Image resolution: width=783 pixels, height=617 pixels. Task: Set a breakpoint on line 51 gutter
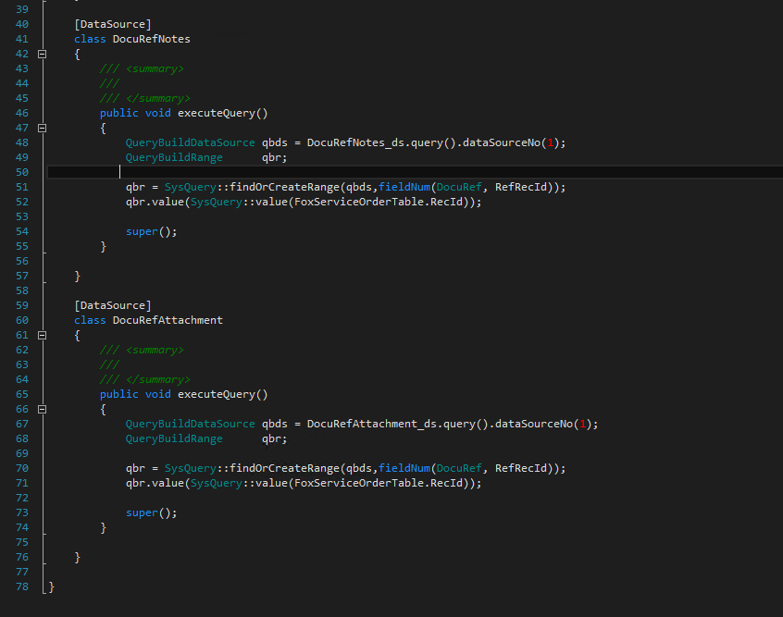pos(7,186)
